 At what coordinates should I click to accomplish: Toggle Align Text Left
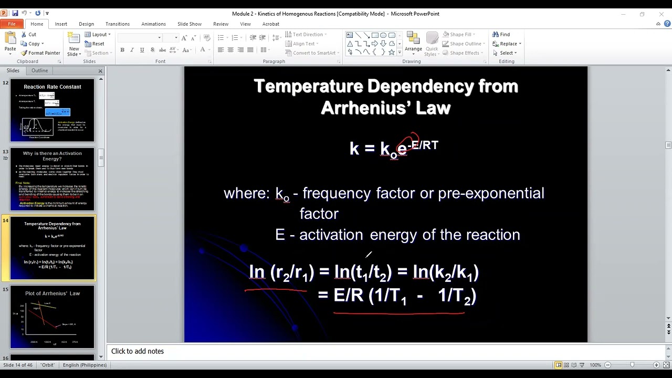pos(221,50)
